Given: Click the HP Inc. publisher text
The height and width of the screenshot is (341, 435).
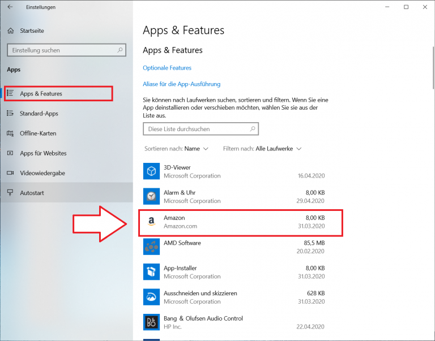Looking at the screenshot, I should [173, 327].
